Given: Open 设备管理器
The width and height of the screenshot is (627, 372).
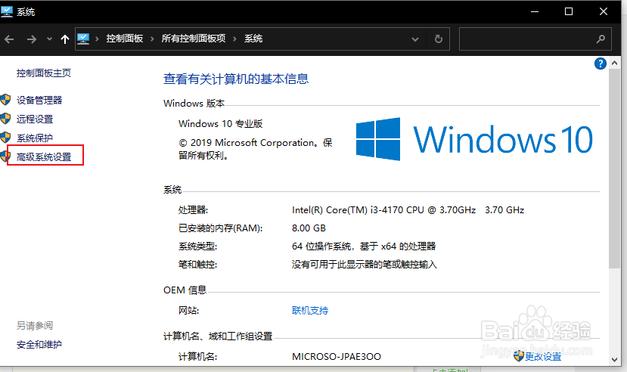Looking at the screenshot, I should (39, 100).
